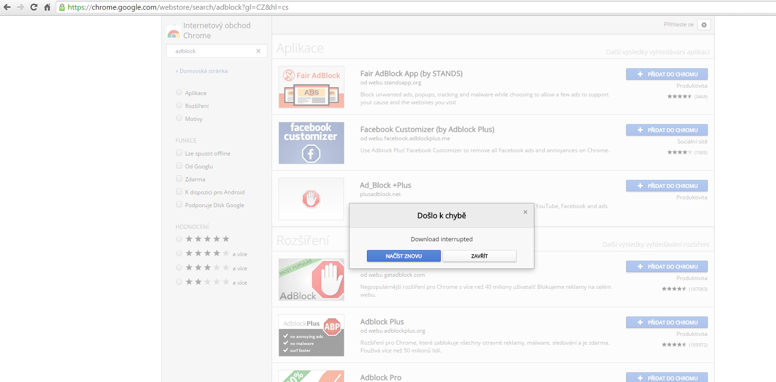
Task: Click Přihlaste se sign-in link
Action: tap(678, 24)
